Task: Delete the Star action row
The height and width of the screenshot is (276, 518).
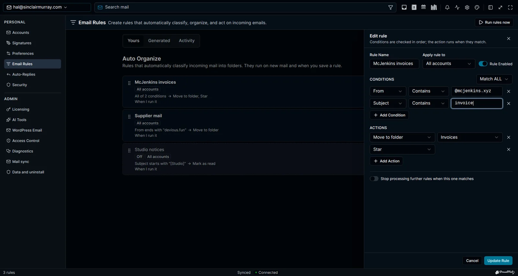Action: [x=509, y=149]
